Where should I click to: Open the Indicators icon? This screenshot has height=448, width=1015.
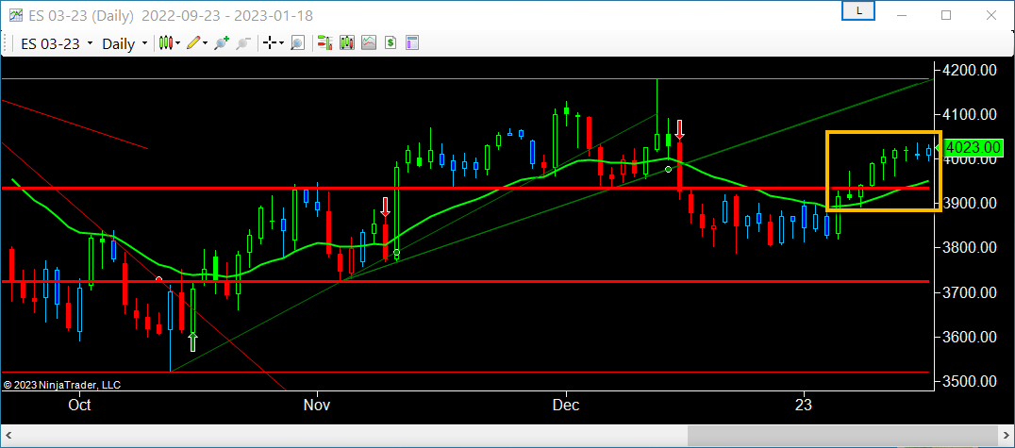point(369,43)
